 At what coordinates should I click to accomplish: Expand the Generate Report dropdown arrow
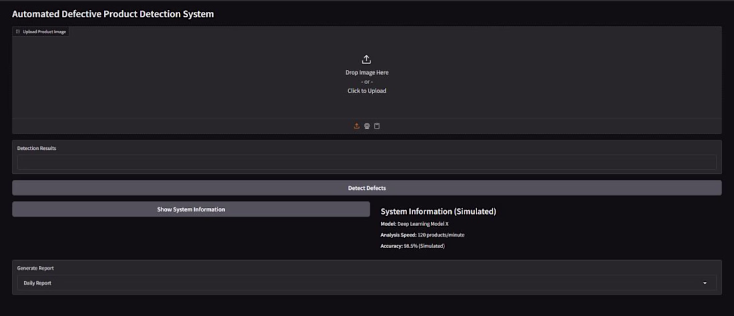[705, 283]
